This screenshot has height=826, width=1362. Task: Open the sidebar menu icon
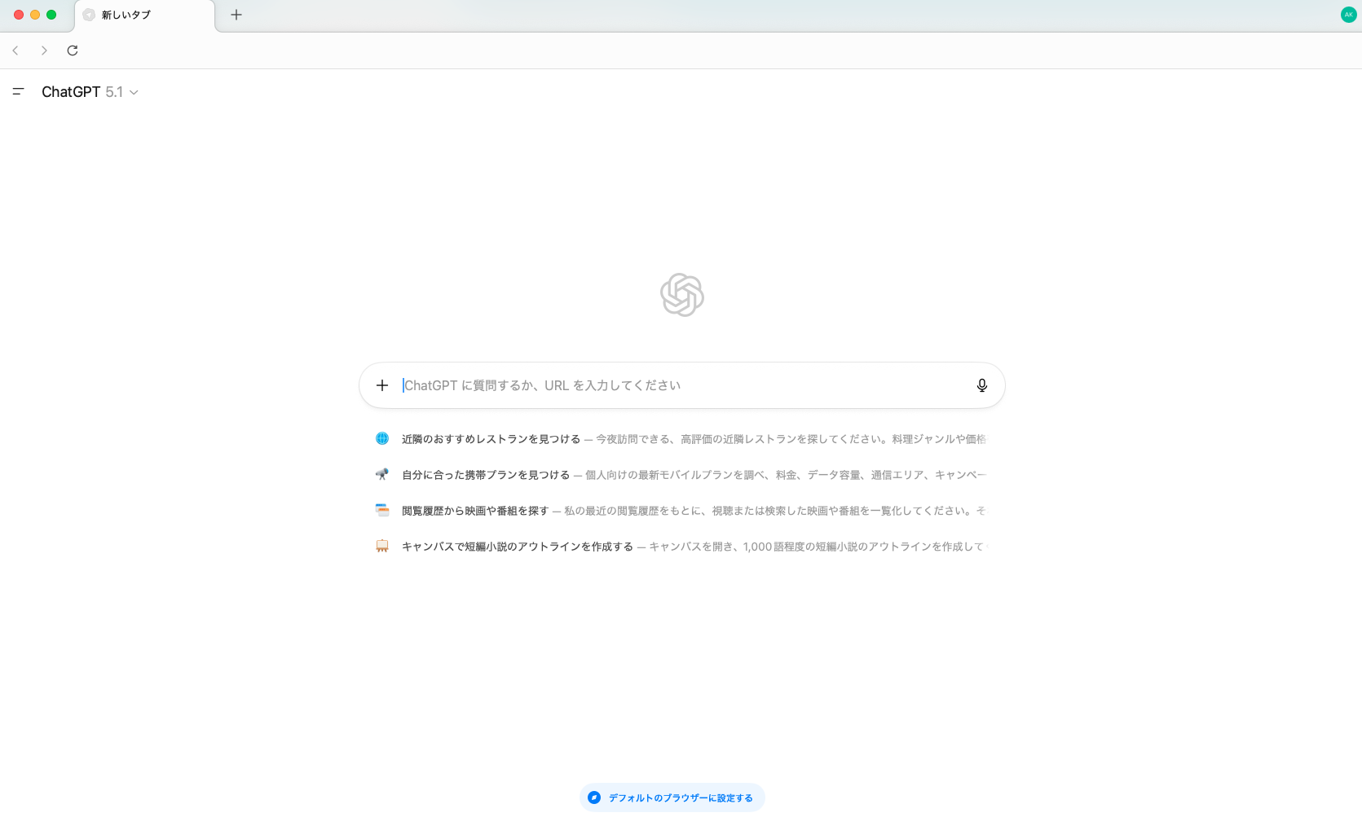pyautogui.click(x=18, y=92)
